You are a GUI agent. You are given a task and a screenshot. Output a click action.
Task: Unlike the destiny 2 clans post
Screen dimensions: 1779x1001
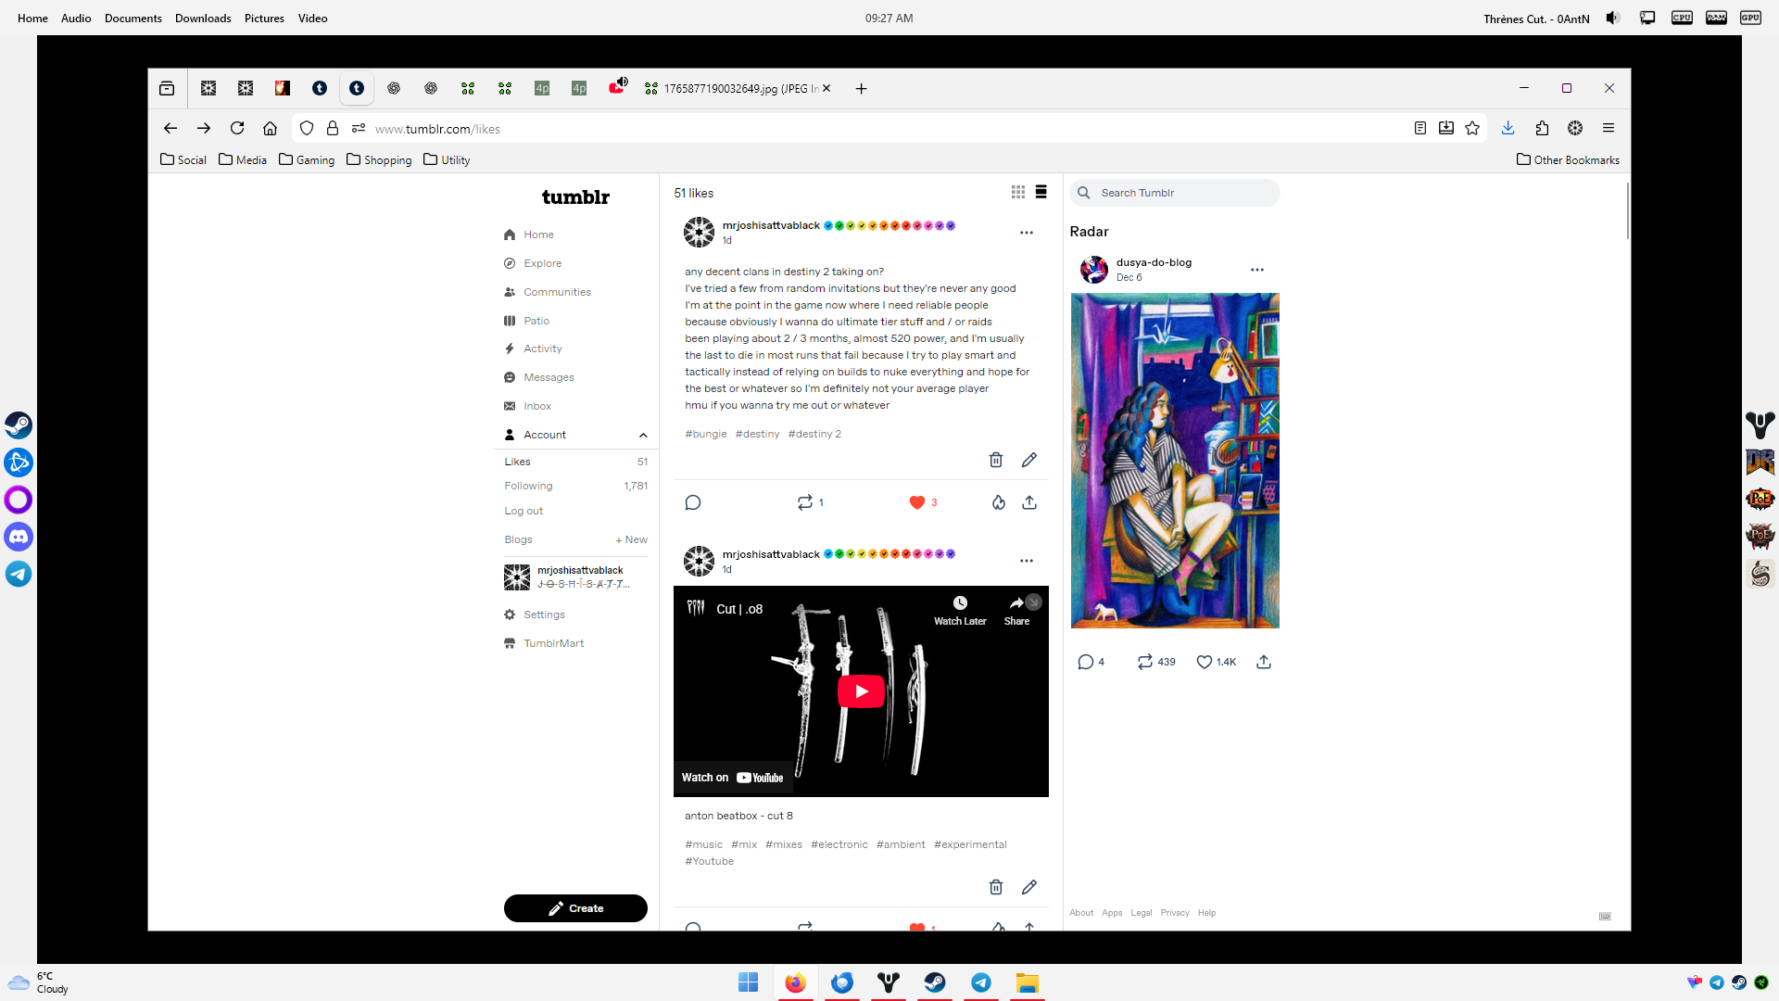tap(917, 502)
